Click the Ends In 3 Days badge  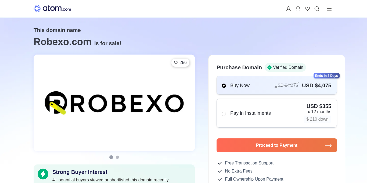coord(326,76)
